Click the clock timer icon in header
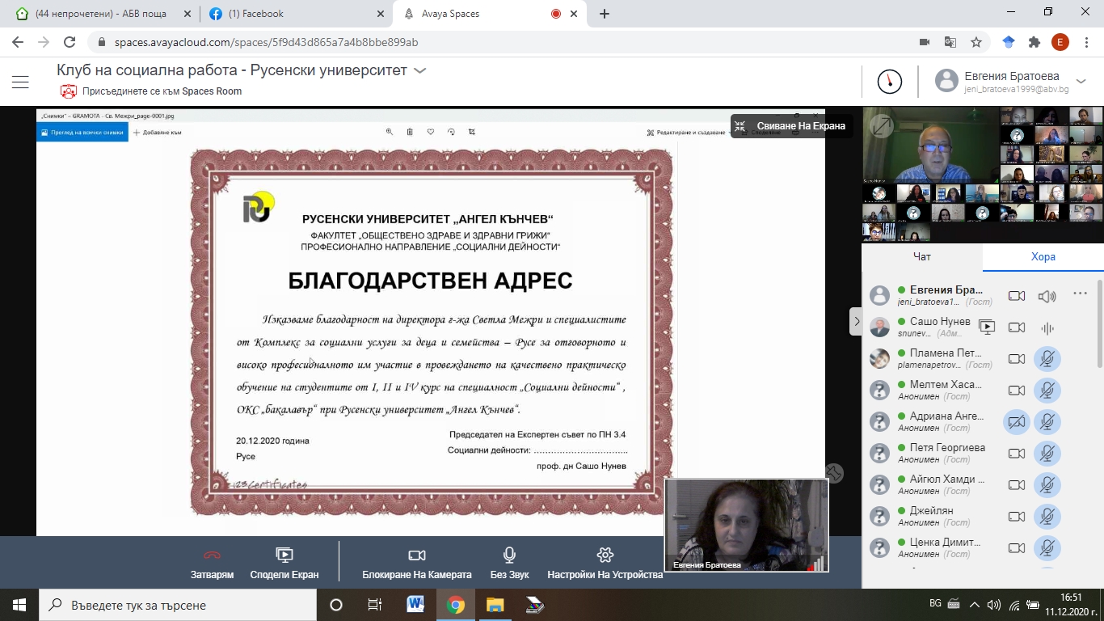Viewport: 1104px width, 621px height. tap(890, 81)
